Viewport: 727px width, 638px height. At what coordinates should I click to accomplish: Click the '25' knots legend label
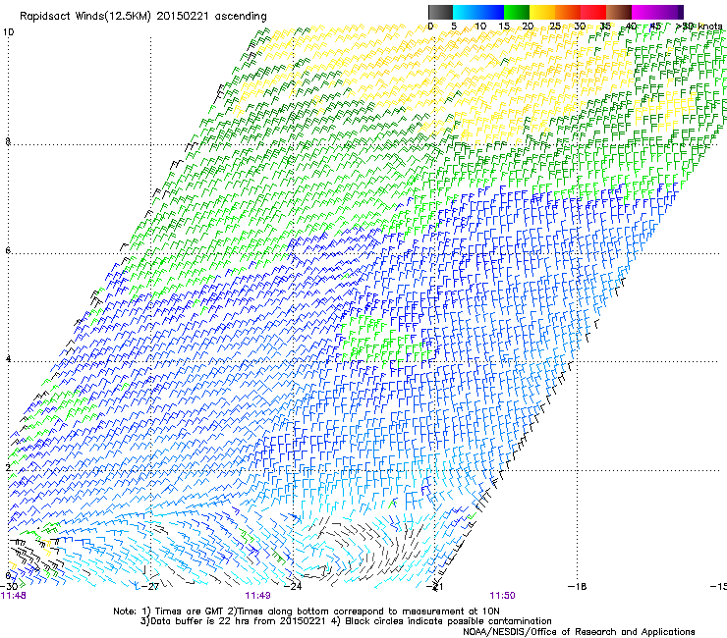[x=554, y=26]
